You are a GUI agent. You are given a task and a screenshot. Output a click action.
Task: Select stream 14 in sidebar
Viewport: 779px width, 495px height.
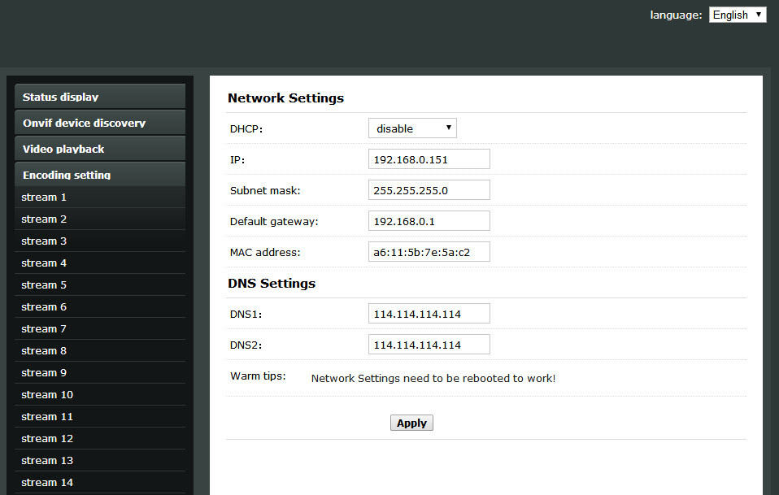pyautogui.click(x=100, y=482)
